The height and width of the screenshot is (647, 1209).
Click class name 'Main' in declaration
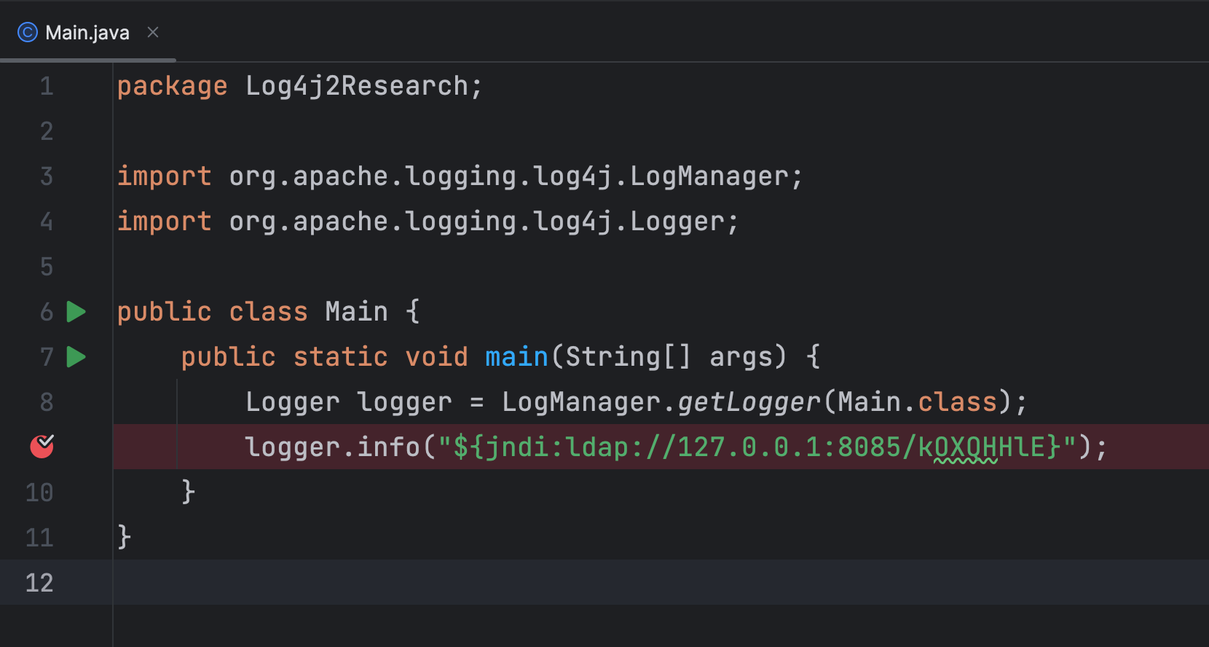[357, 312]
